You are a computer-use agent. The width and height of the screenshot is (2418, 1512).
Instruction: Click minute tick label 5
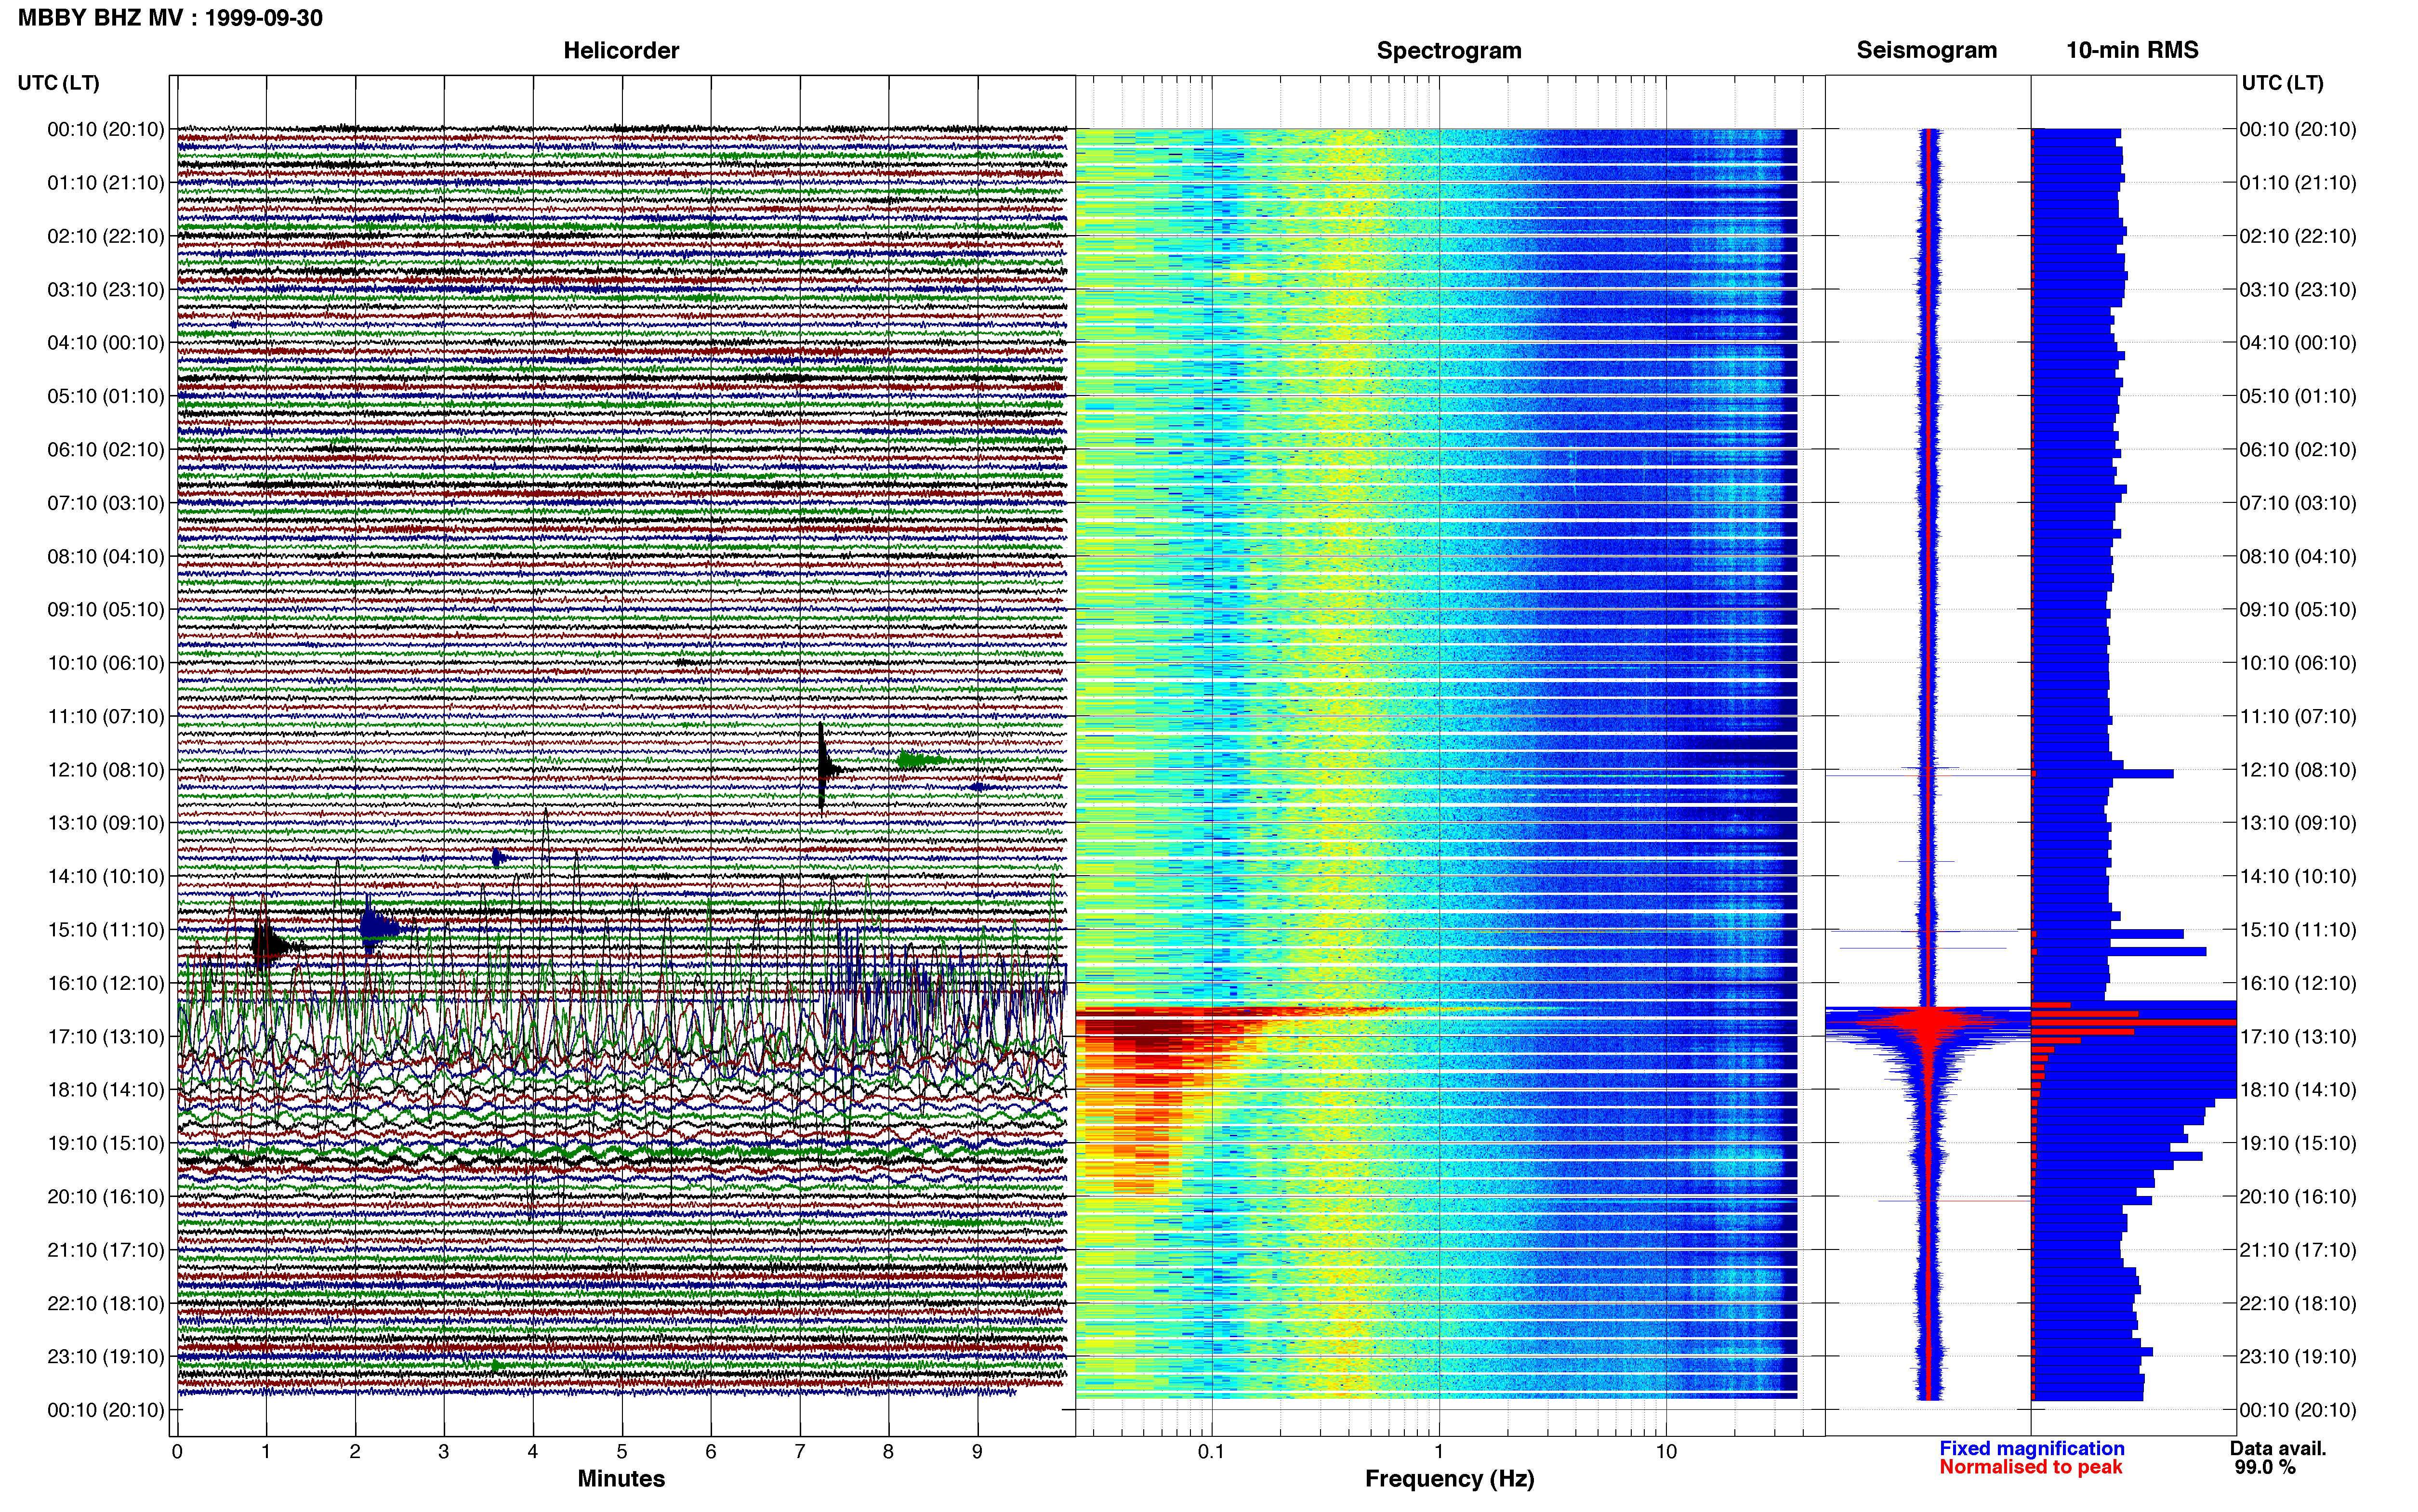click(x=622, y=1451)
